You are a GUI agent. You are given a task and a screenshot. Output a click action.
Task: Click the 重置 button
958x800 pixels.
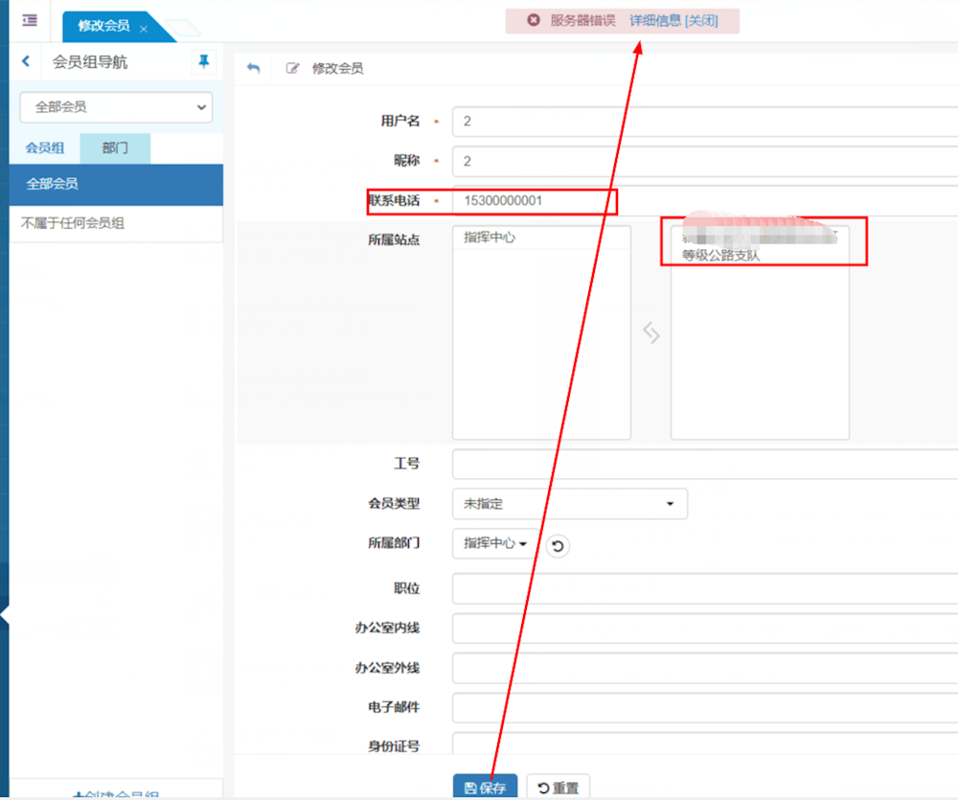point(558,788)
